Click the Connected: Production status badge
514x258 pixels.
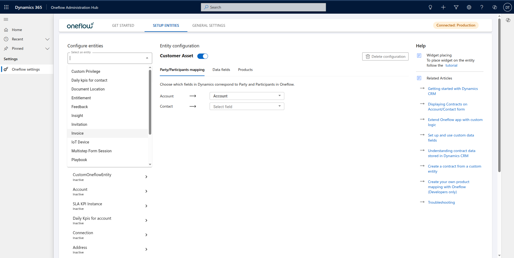point(456,25)
